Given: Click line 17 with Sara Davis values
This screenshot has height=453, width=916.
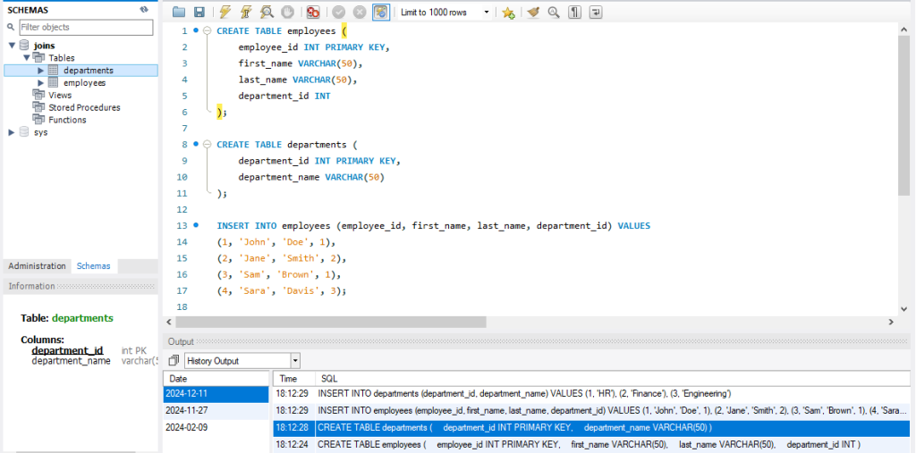Looking at the screenshot, I should [282, 290].
